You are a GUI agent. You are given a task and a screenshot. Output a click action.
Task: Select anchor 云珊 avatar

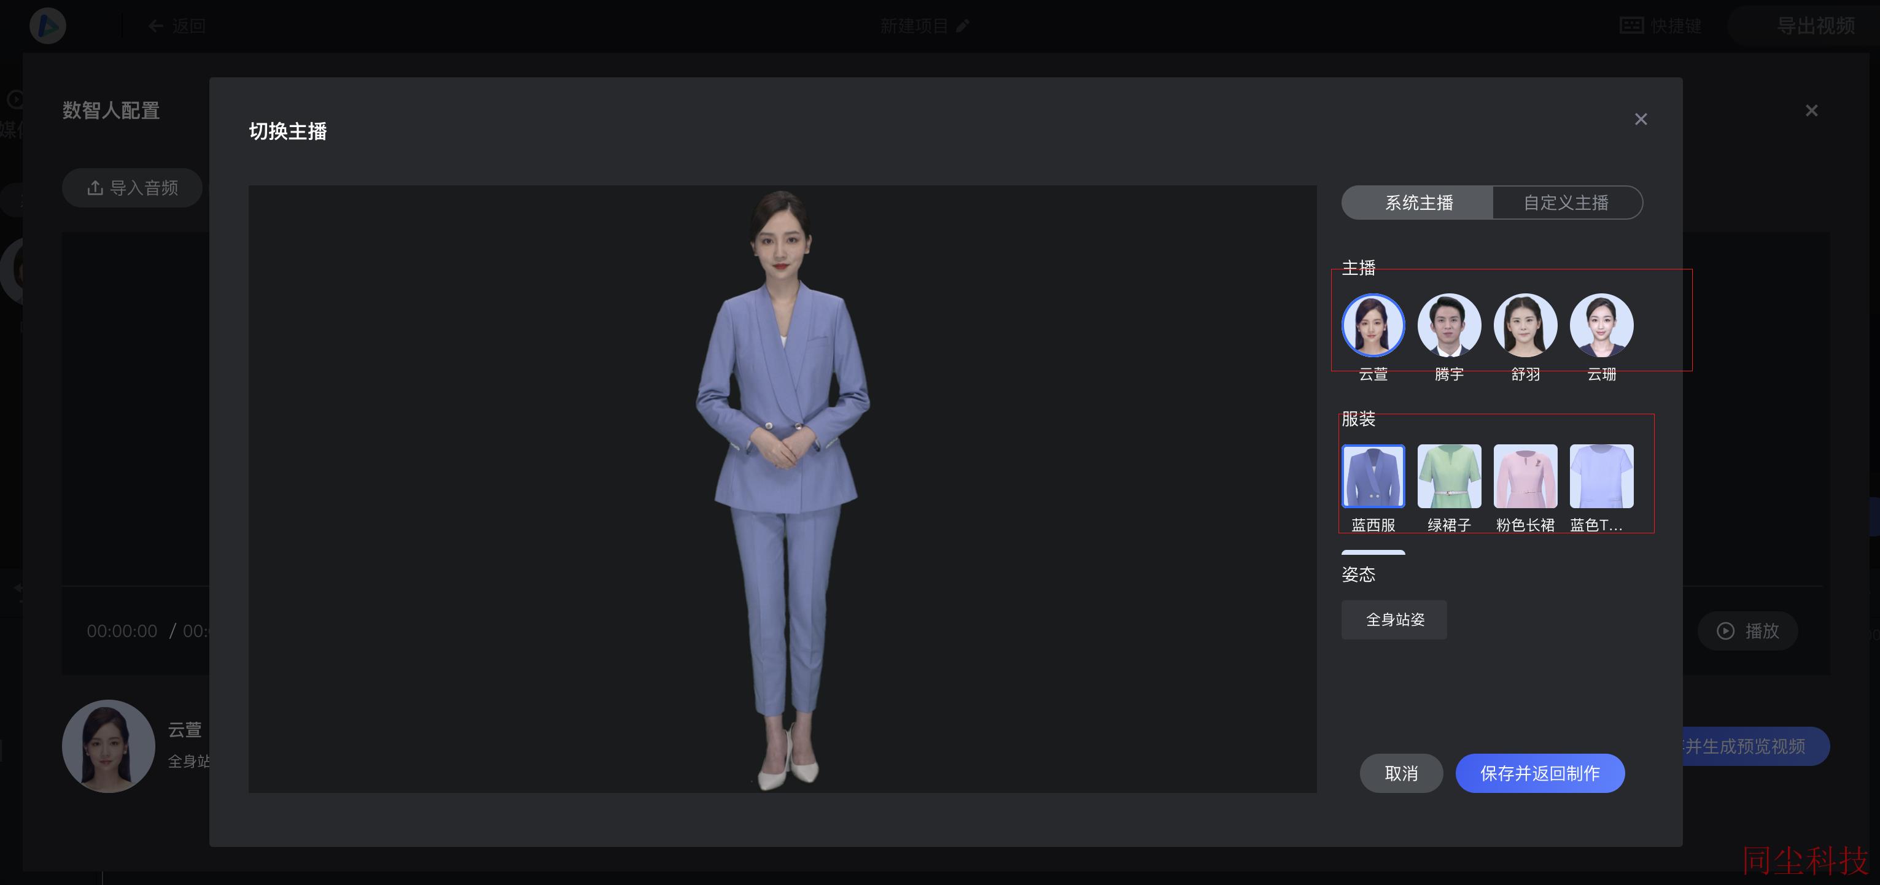click(1601, 325)
